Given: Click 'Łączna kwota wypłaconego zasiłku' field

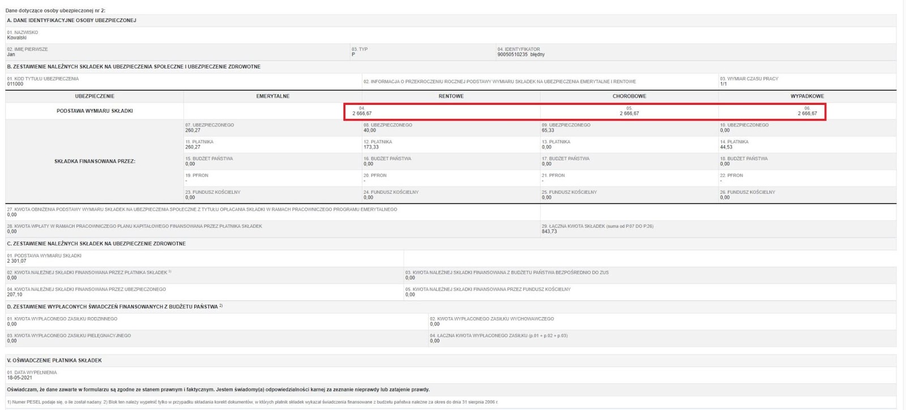Looking at the screenshot, I should (x=663, y=338).
